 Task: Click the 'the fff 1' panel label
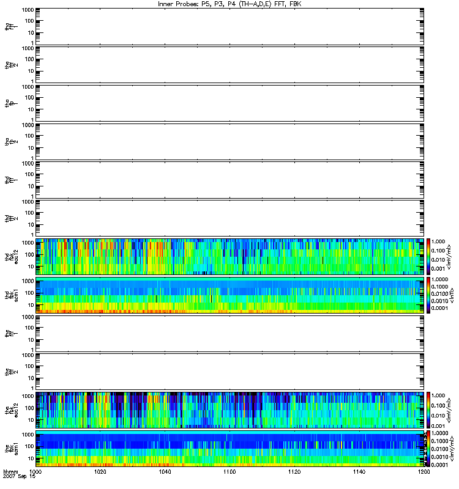(x=11, y=333)
